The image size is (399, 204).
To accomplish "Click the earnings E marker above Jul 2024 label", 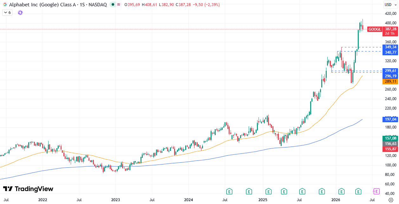I will coord(229,191).
